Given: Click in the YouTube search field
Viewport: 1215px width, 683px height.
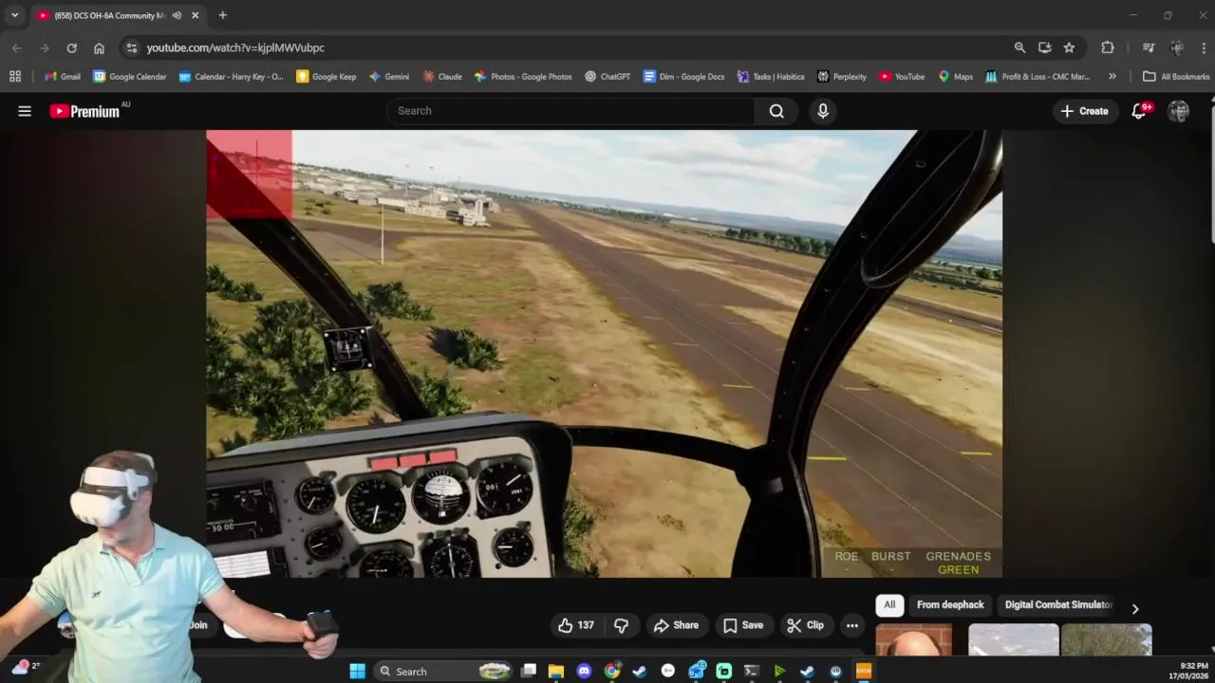Looking at the screenshot, I should [x=571, y=111].
